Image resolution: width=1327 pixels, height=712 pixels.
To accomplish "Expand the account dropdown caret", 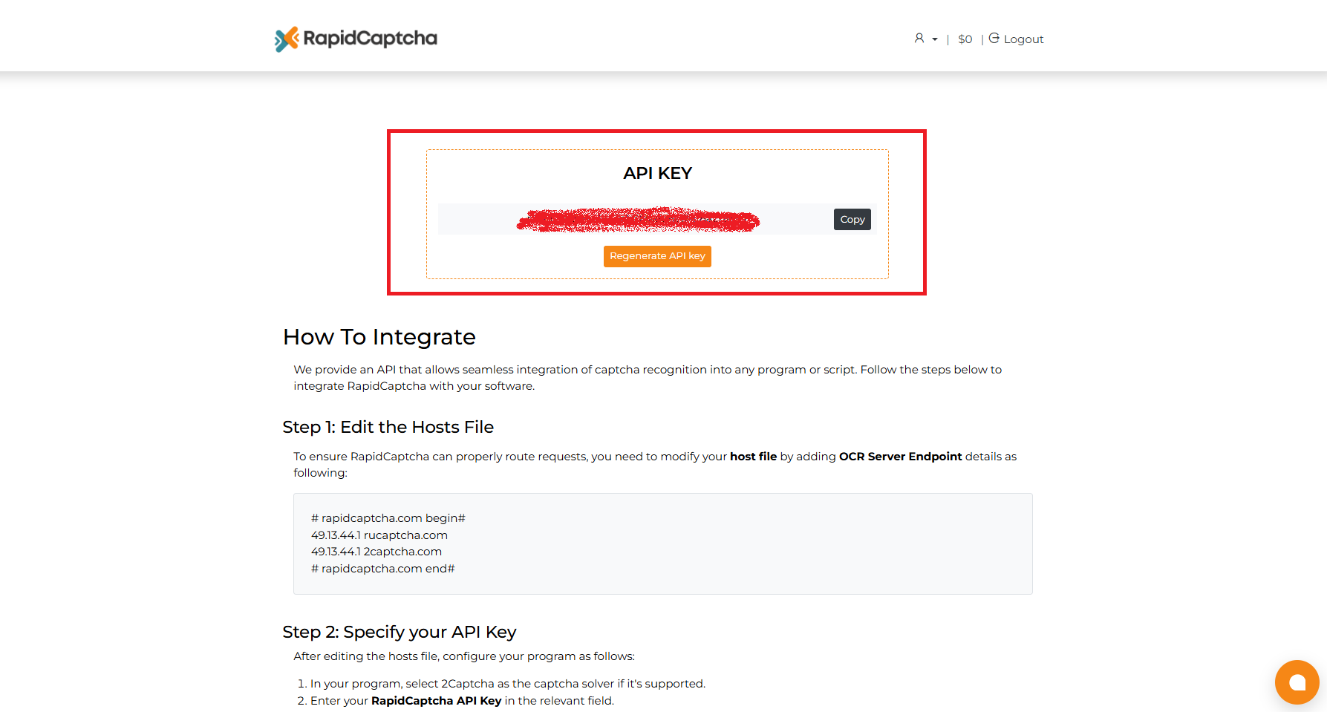I will 935,39.
